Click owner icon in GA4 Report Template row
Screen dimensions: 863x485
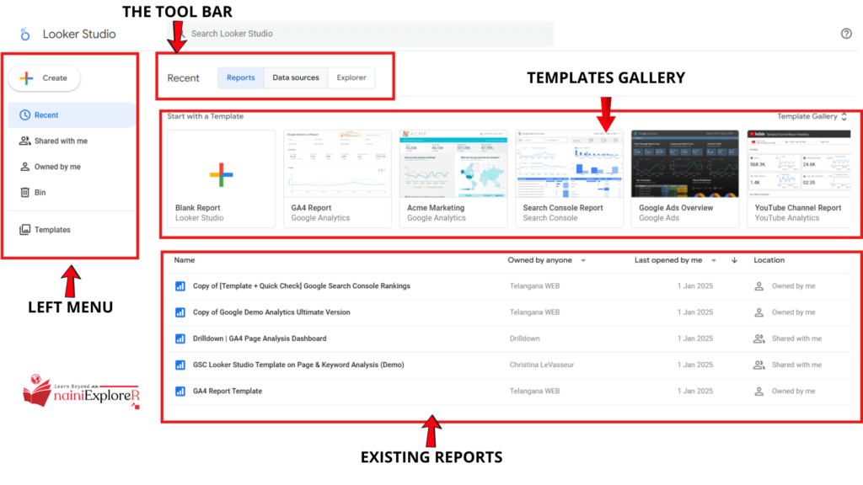pos(759,391)
